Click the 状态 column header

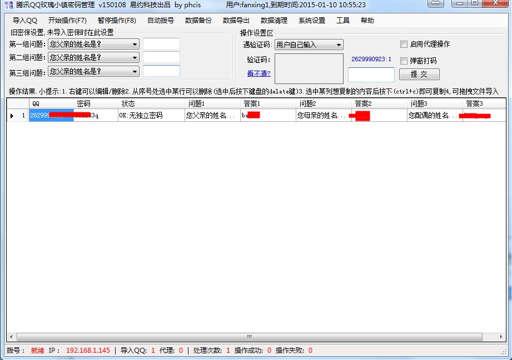click(151, 103)
